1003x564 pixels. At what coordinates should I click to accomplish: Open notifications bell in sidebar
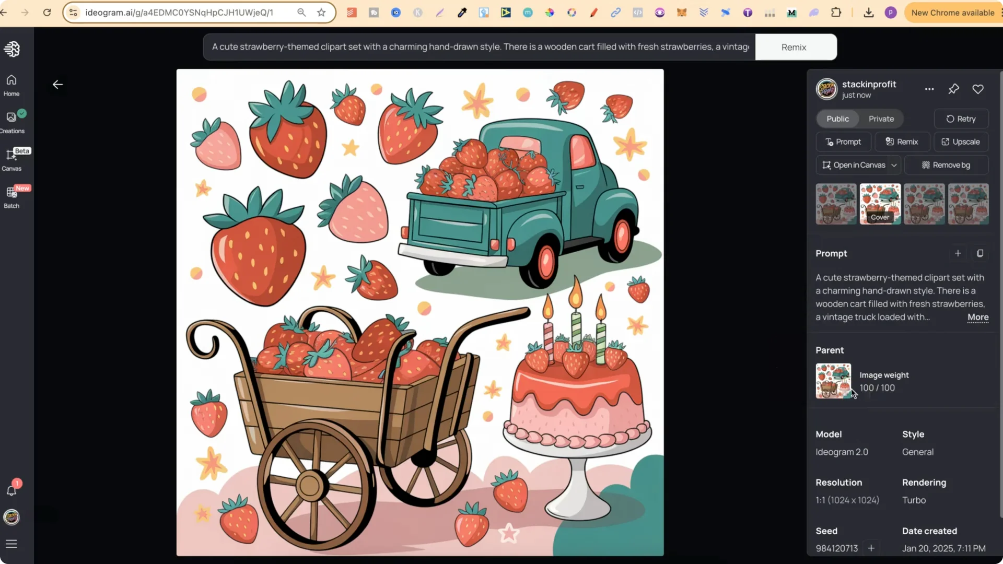[x=11, y=490]
